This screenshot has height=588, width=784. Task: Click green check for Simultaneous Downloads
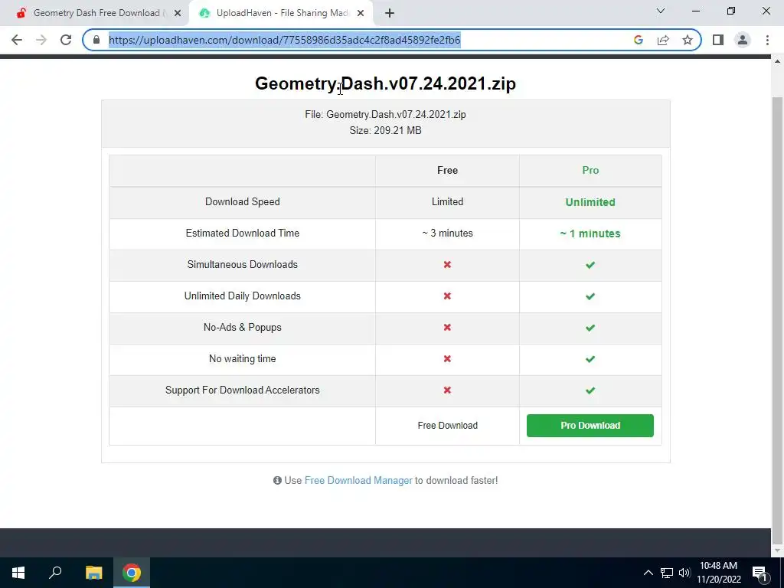tap(590, 265)
